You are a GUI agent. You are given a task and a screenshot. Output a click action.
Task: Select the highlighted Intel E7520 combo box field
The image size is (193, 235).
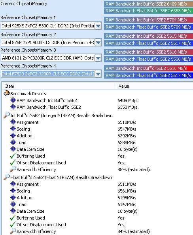pos(48,74)
